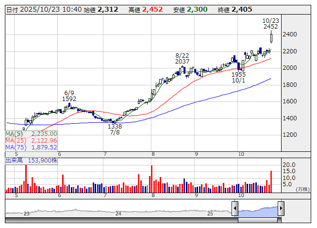Click the range slider right arrow handle

point(281,209)
